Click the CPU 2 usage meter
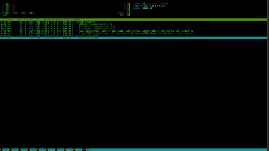This screenshot has height=151, width=269. 66,6
